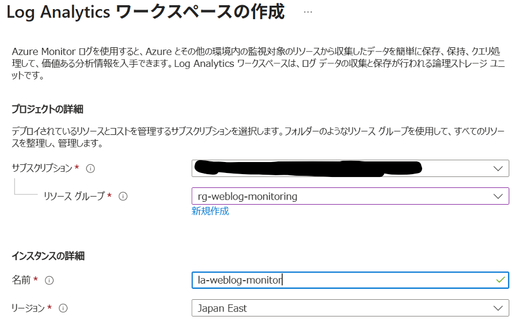The height and width of the screenshot is (324, 522).
Task: Show the info tooltip for 名前
Action: point(49,280)
